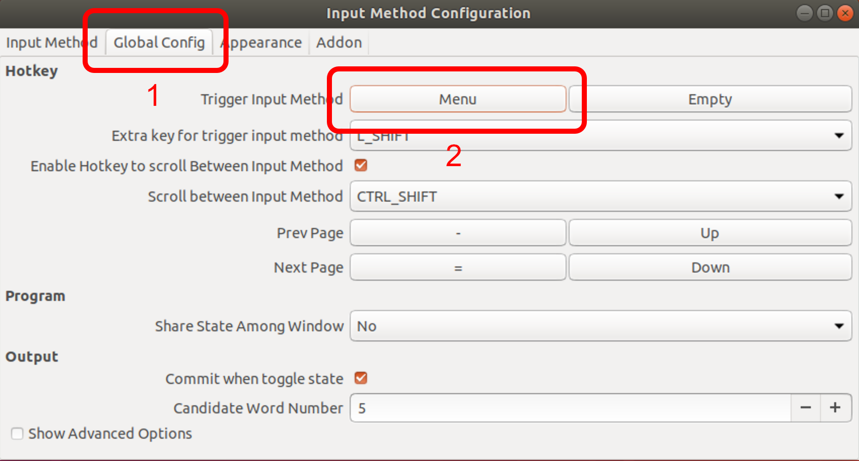
Task: Increase candidate word number with plus
Action: tap(836, 408)
